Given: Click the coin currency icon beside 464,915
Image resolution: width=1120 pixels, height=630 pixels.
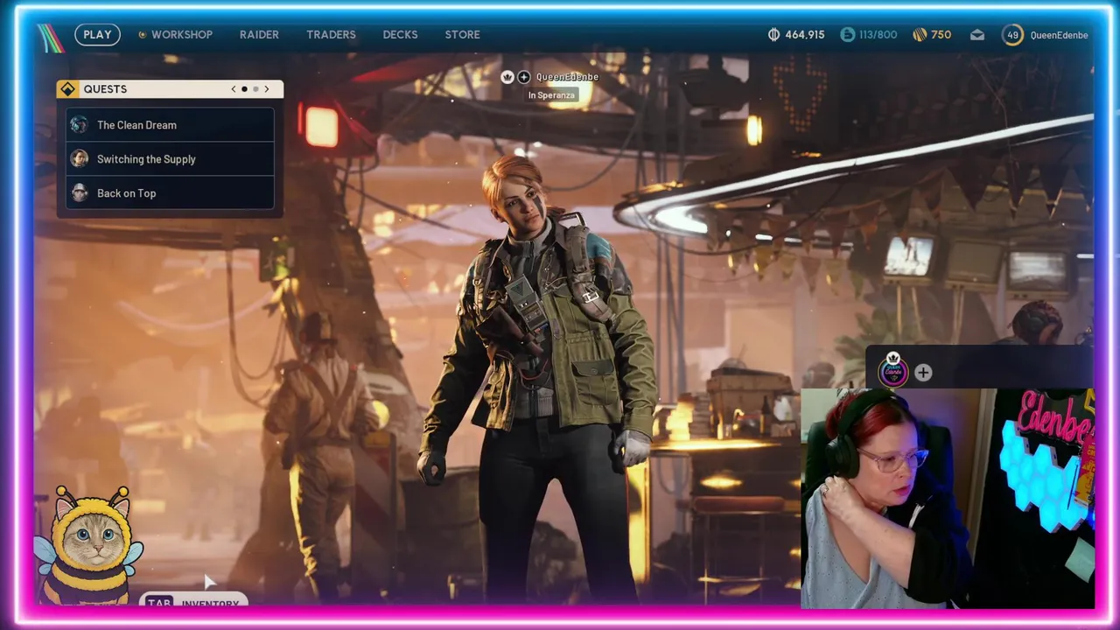Looking at the screenshot, I should coord(773,35).
